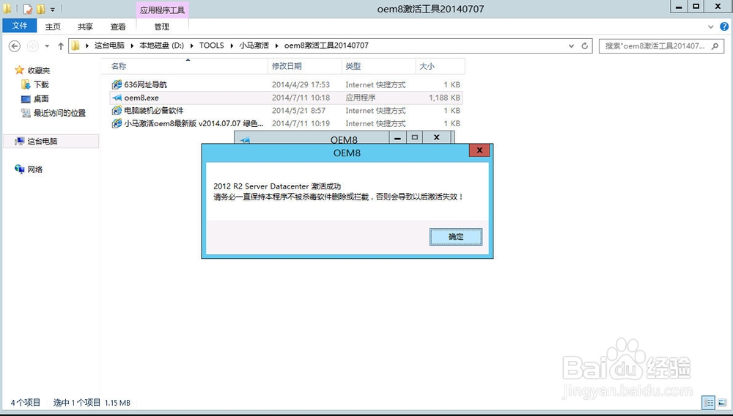Select 网络 in navigation pane

click(34, 169)
